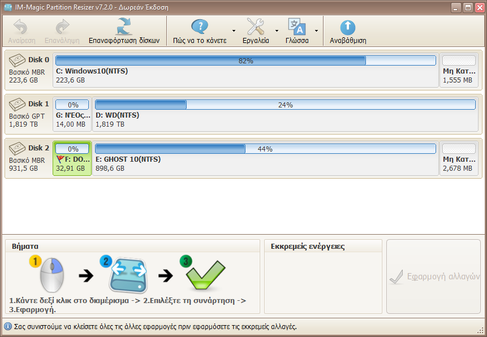Image resolution: width=487 pixels, height=337 pixels.
Task: Click the step 3 green checkmark icon
Action: coord(206,275)
